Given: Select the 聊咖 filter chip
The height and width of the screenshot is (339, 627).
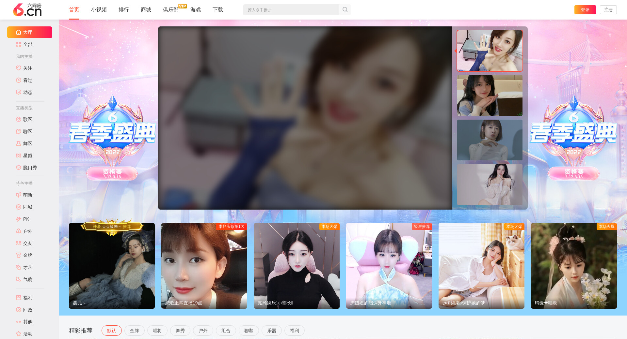Looking at the screenshot, I should (249, 331).
